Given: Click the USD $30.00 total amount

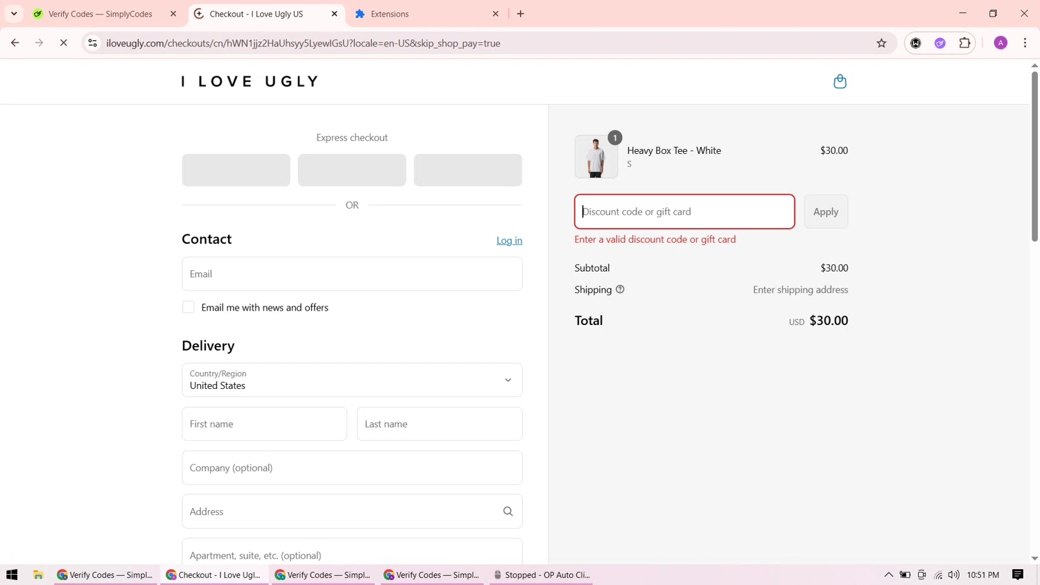Looking at the screenshot, I should [819, 320].
